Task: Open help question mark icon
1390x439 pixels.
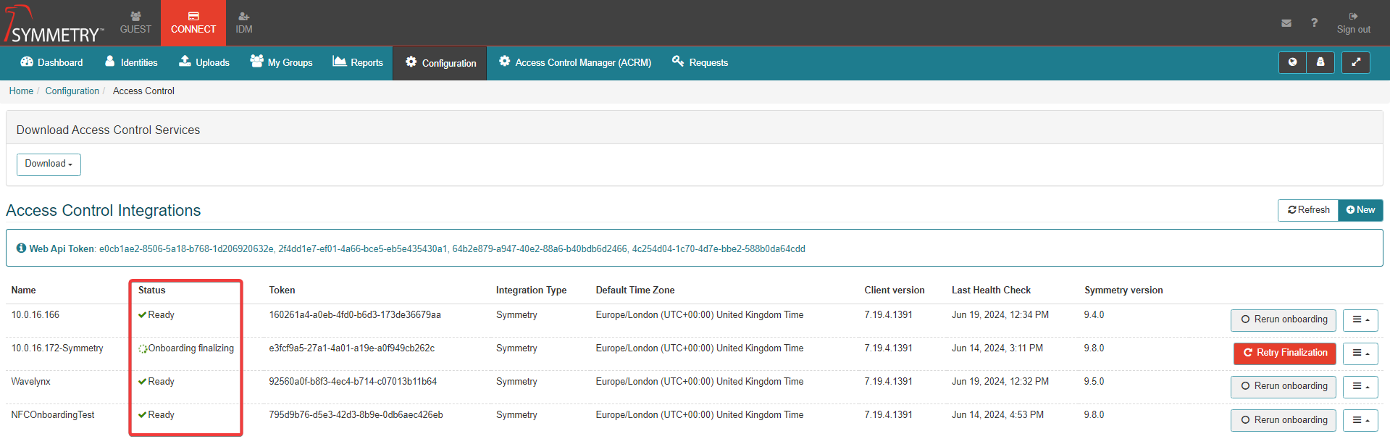Action: click(1314, 23)
